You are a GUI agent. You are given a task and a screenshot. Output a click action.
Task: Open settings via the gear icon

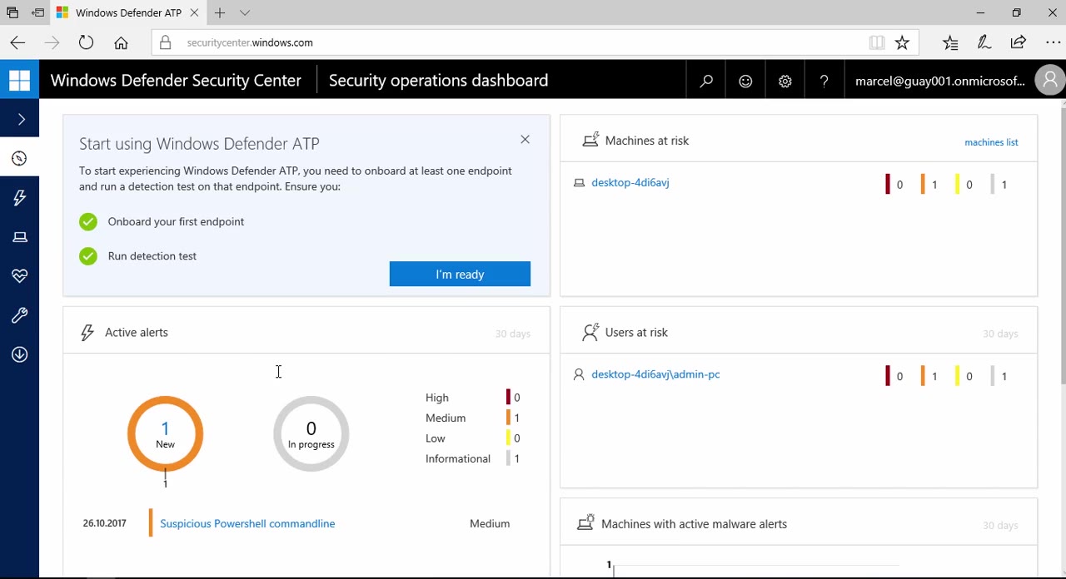785,80
